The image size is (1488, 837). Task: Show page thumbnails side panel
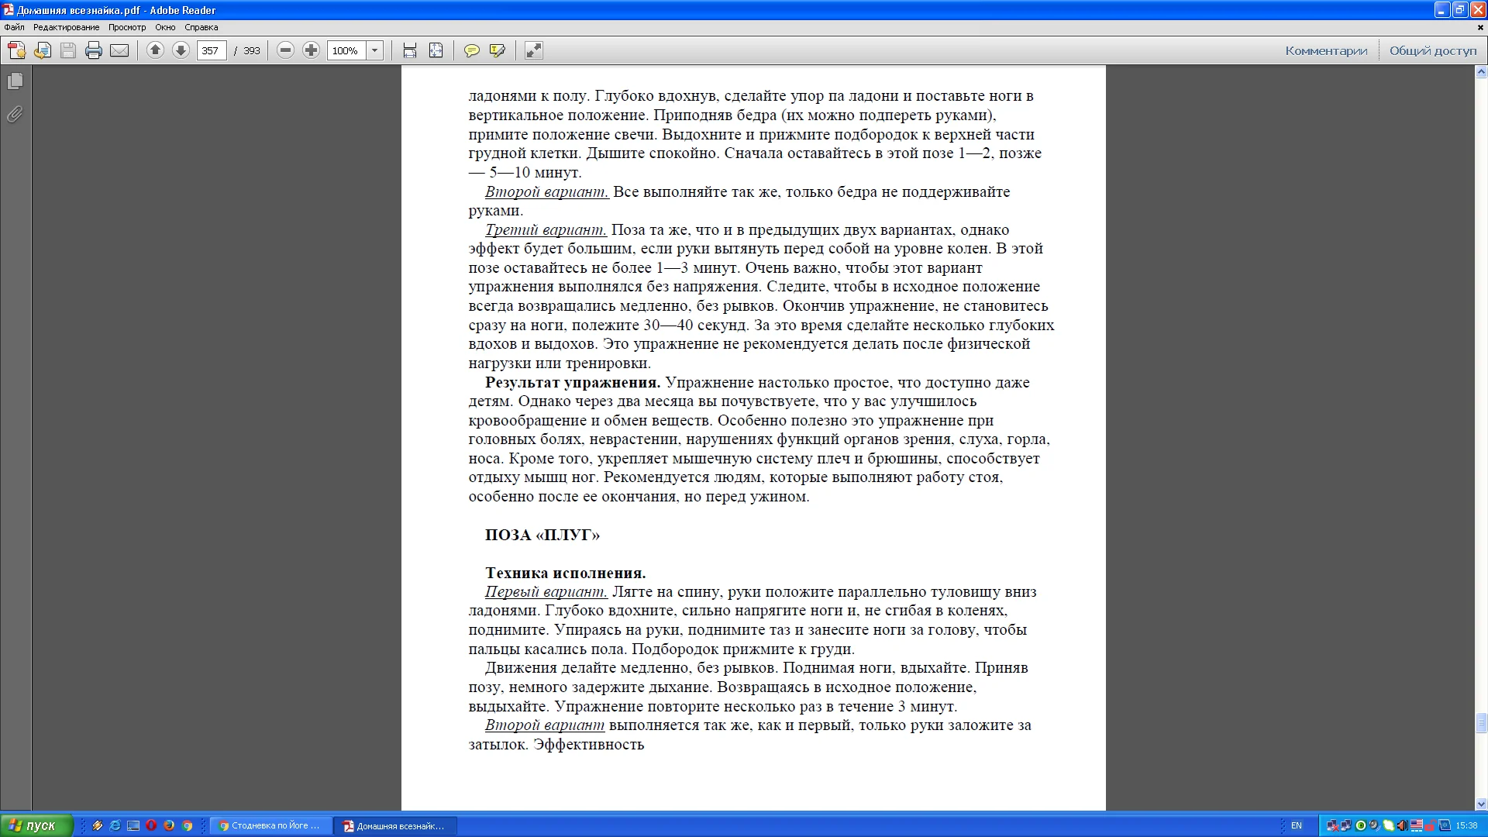(15, 81)
